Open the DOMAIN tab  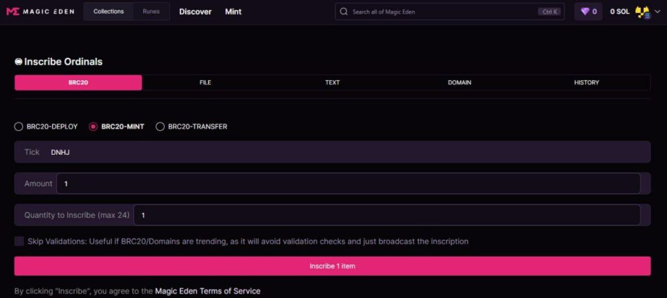coord(459,83)
